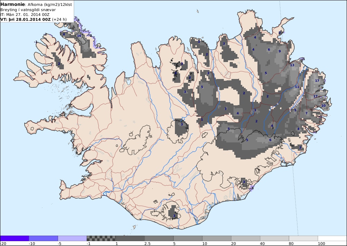347x246 pixels.
Task: Click the map value '11' in east Iceland
Action: (297, 87)
